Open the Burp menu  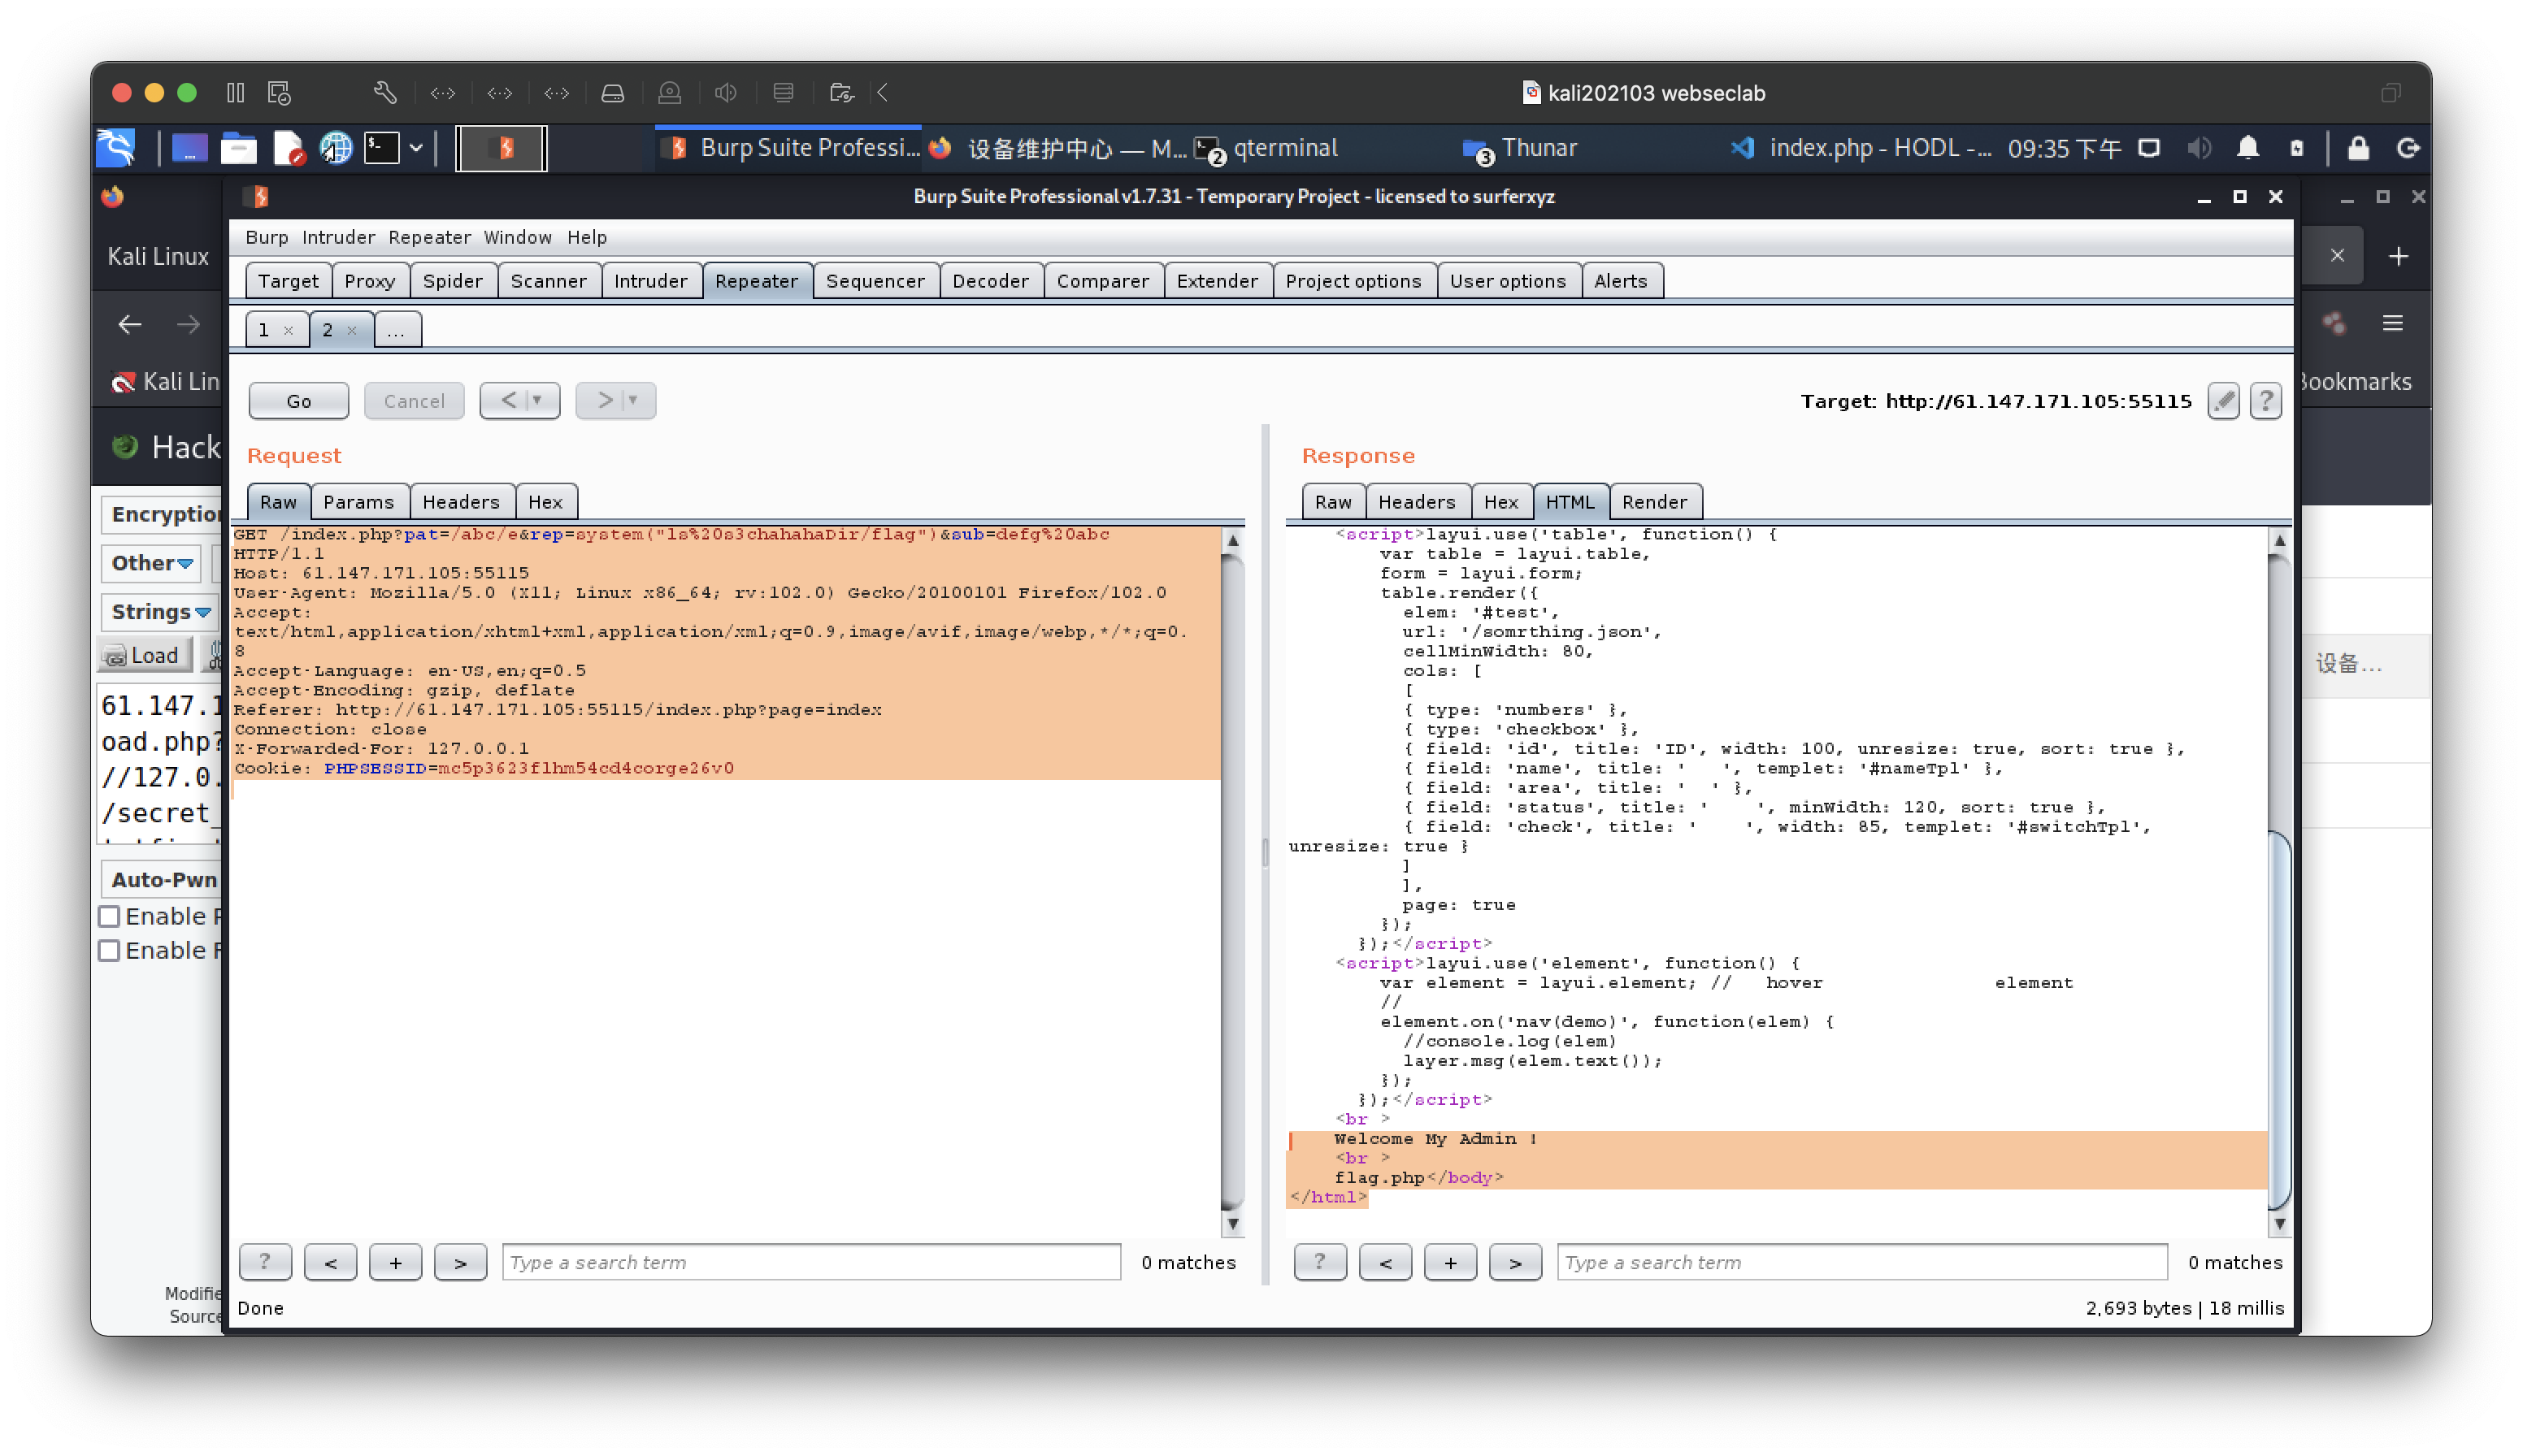pyautogui.click(x=266, y=237)
